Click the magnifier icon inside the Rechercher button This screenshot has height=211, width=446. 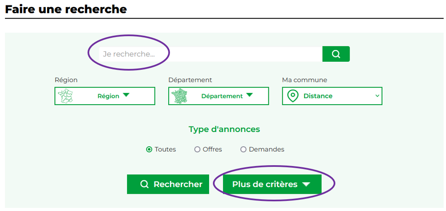[x=144, y=184]
